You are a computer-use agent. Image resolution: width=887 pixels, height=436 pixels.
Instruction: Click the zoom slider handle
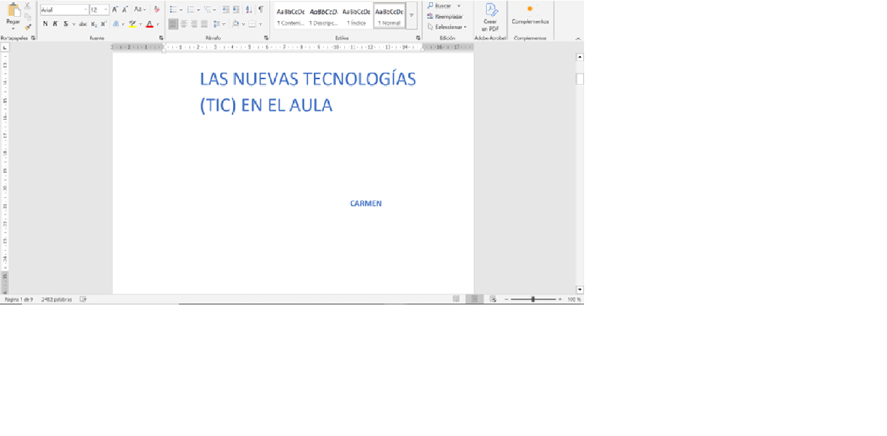click(533, 299)
